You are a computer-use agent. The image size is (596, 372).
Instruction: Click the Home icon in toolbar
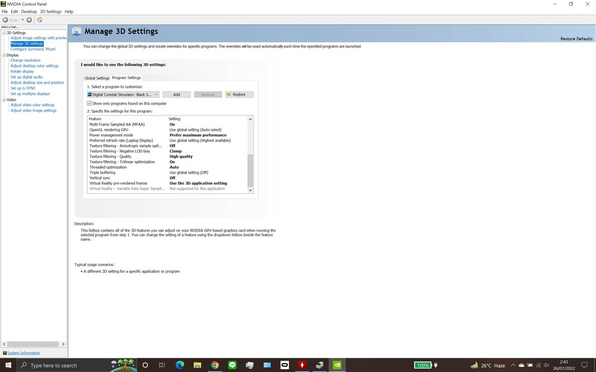point(39,20)
